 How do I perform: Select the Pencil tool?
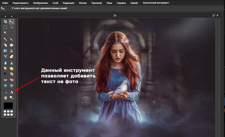(5, 39)
